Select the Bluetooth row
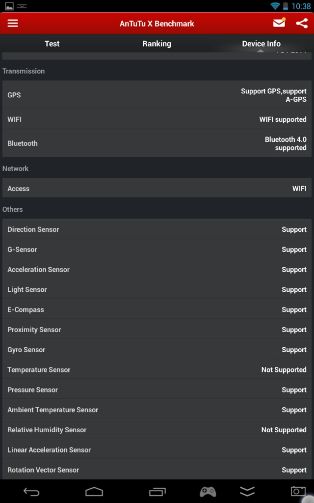Viewport: 314px width, 503px height. tap(157, 143)
